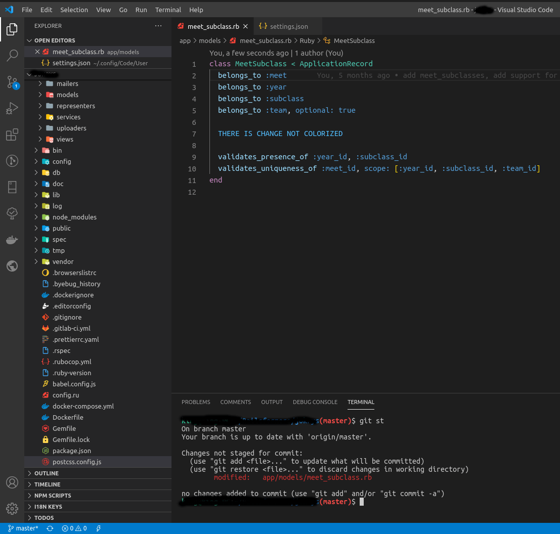
Task: Expand the NPM Scripts section
Action: 98,495
